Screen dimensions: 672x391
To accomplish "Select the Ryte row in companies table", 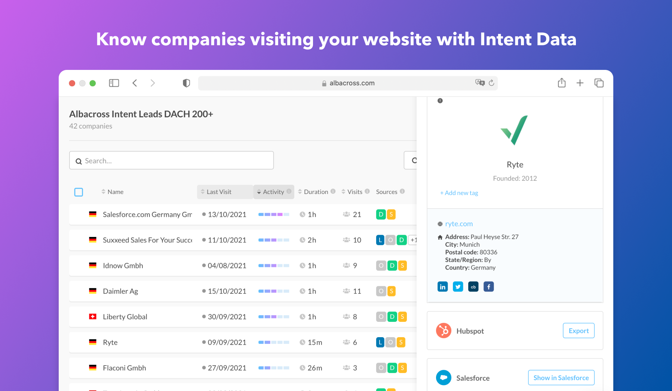I will (243, 342).
